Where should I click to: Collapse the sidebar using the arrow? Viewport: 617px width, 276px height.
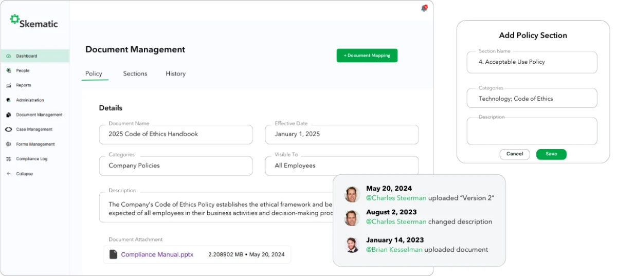point(9,174)
